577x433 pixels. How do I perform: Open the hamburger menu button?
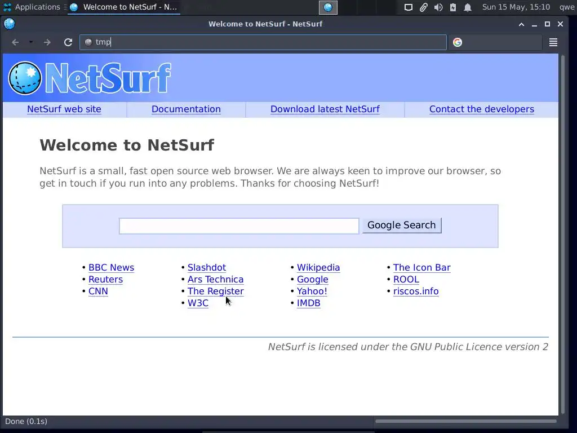(553, 42)
